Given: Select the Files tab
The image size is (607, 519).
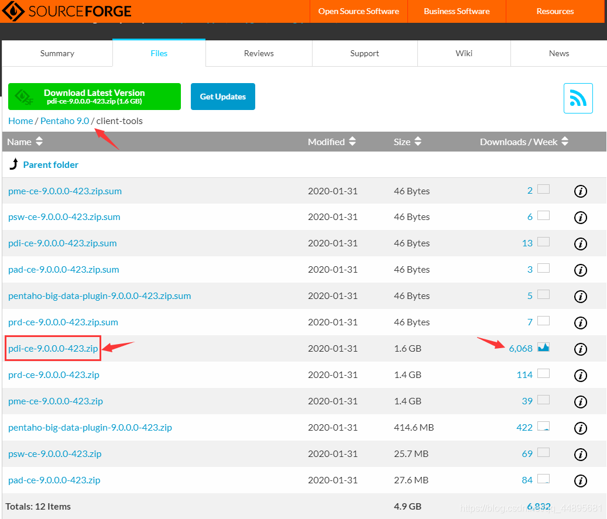Looking at the screenshot, I should pos(159,53).
